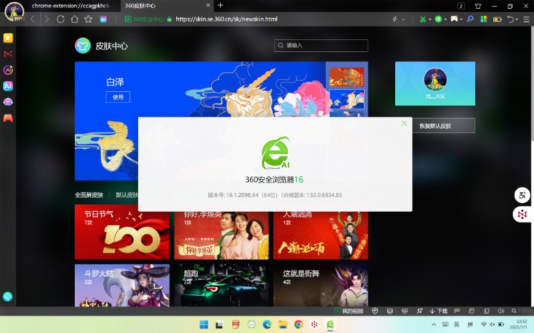Click the forward navigation arrow
The height and width of the screenshot is (333, 534).
pyautogui.click(x=47, y=19)
